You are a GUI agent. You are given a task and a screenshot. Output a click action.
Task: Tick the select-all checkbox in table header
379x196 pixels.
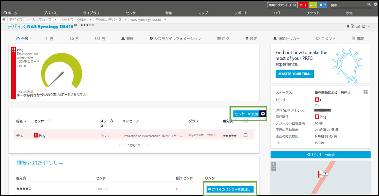point(246,120)
